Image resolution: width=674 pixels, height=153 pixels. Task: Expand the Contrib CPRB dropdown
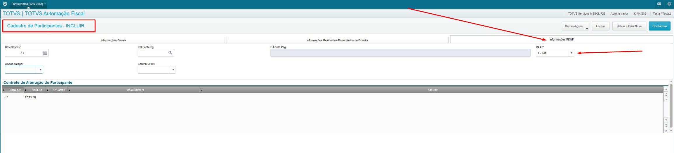point(173,70)
